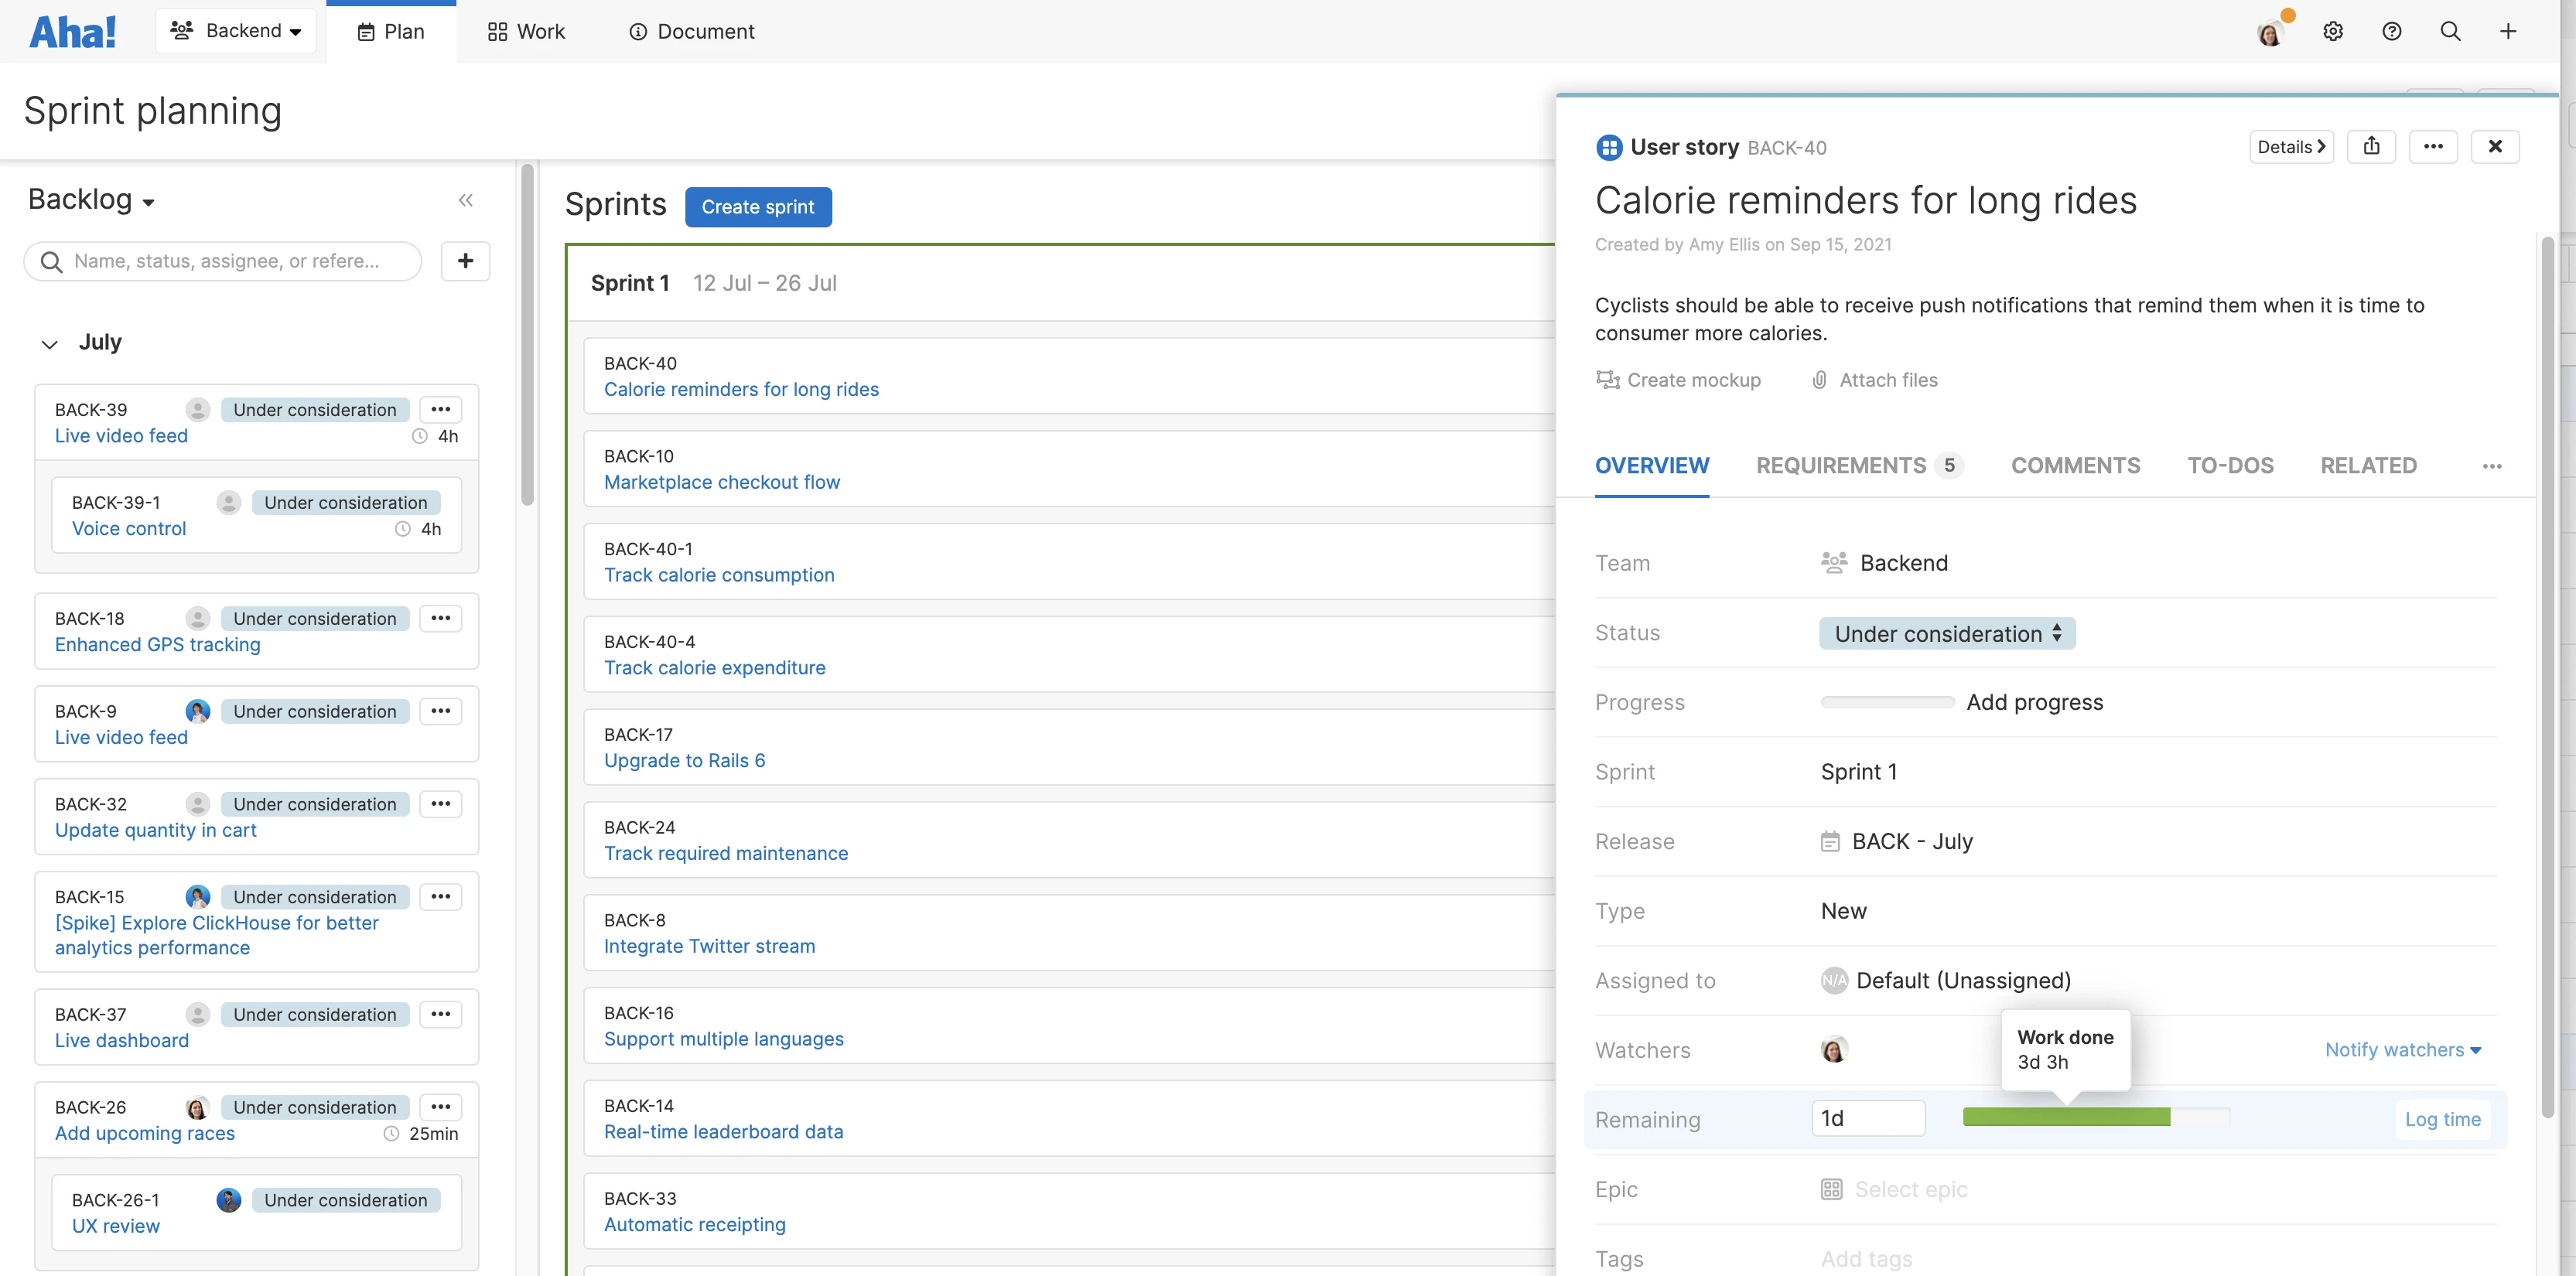Click the help question mark icon
Viewport: 2576px width, 1276px height.
coord(2391,31)
